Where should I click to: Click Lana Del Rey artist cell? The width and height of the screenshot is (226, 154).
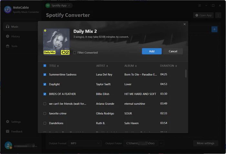click(x=104, y=75)
